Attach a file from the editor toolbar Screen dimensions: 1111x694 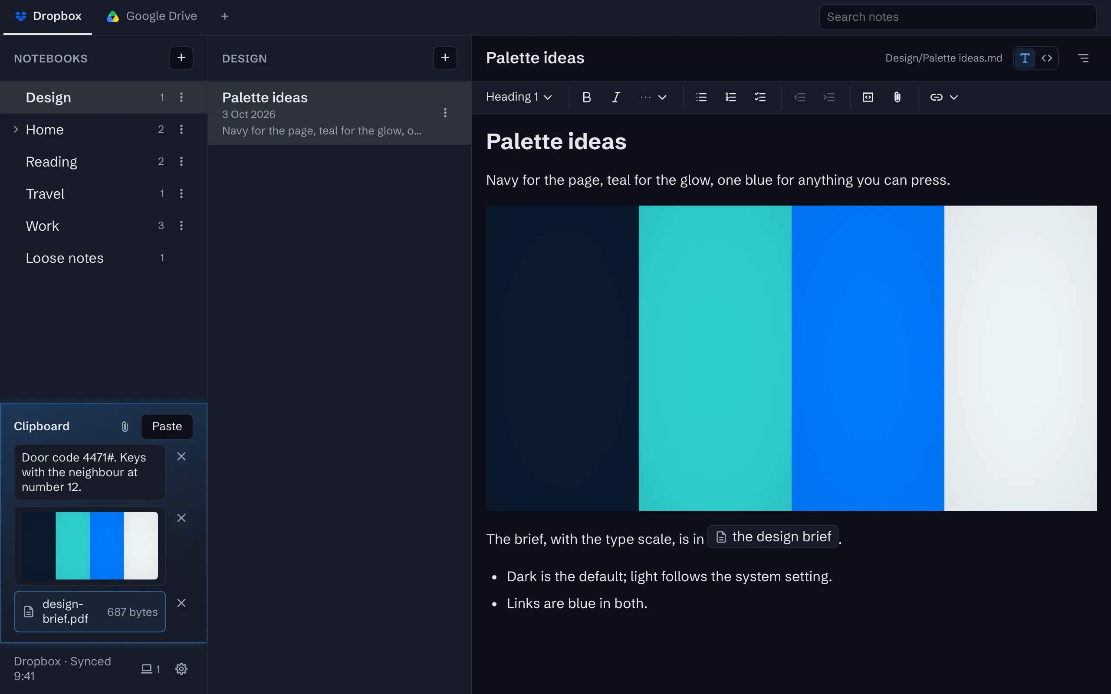[897, 97]
